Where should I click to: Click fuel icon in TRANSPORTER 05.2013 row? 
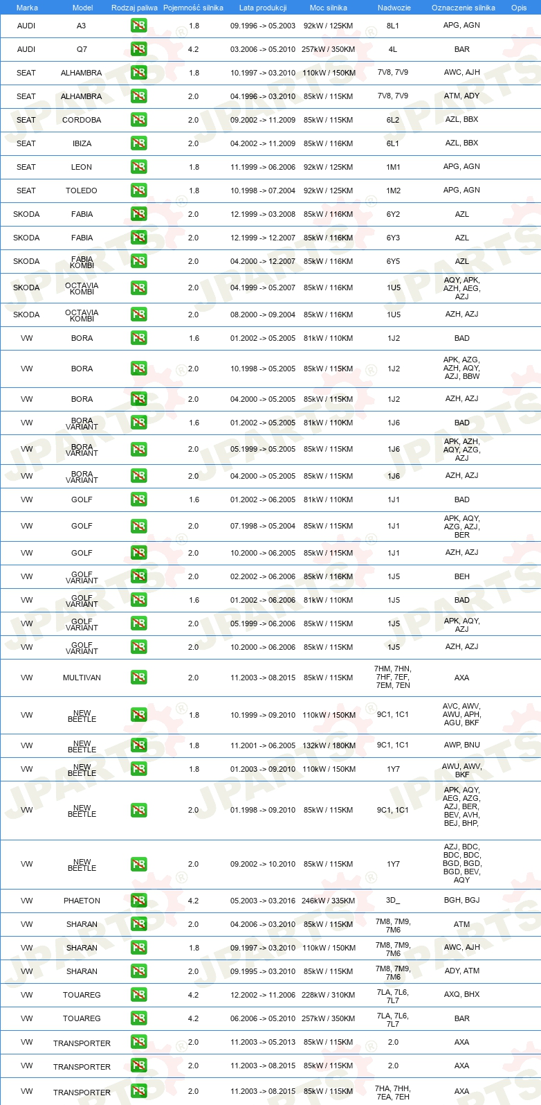point(138,1042)
